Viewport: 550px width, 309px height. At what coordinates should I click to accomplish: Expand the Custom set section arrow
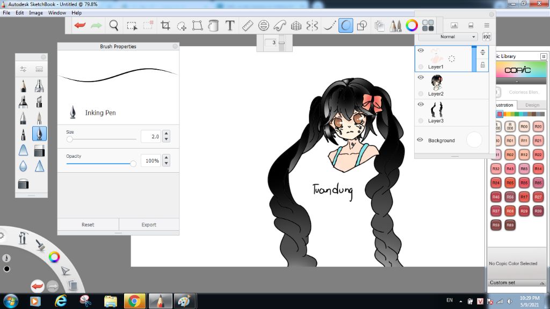tap(542, 283)
